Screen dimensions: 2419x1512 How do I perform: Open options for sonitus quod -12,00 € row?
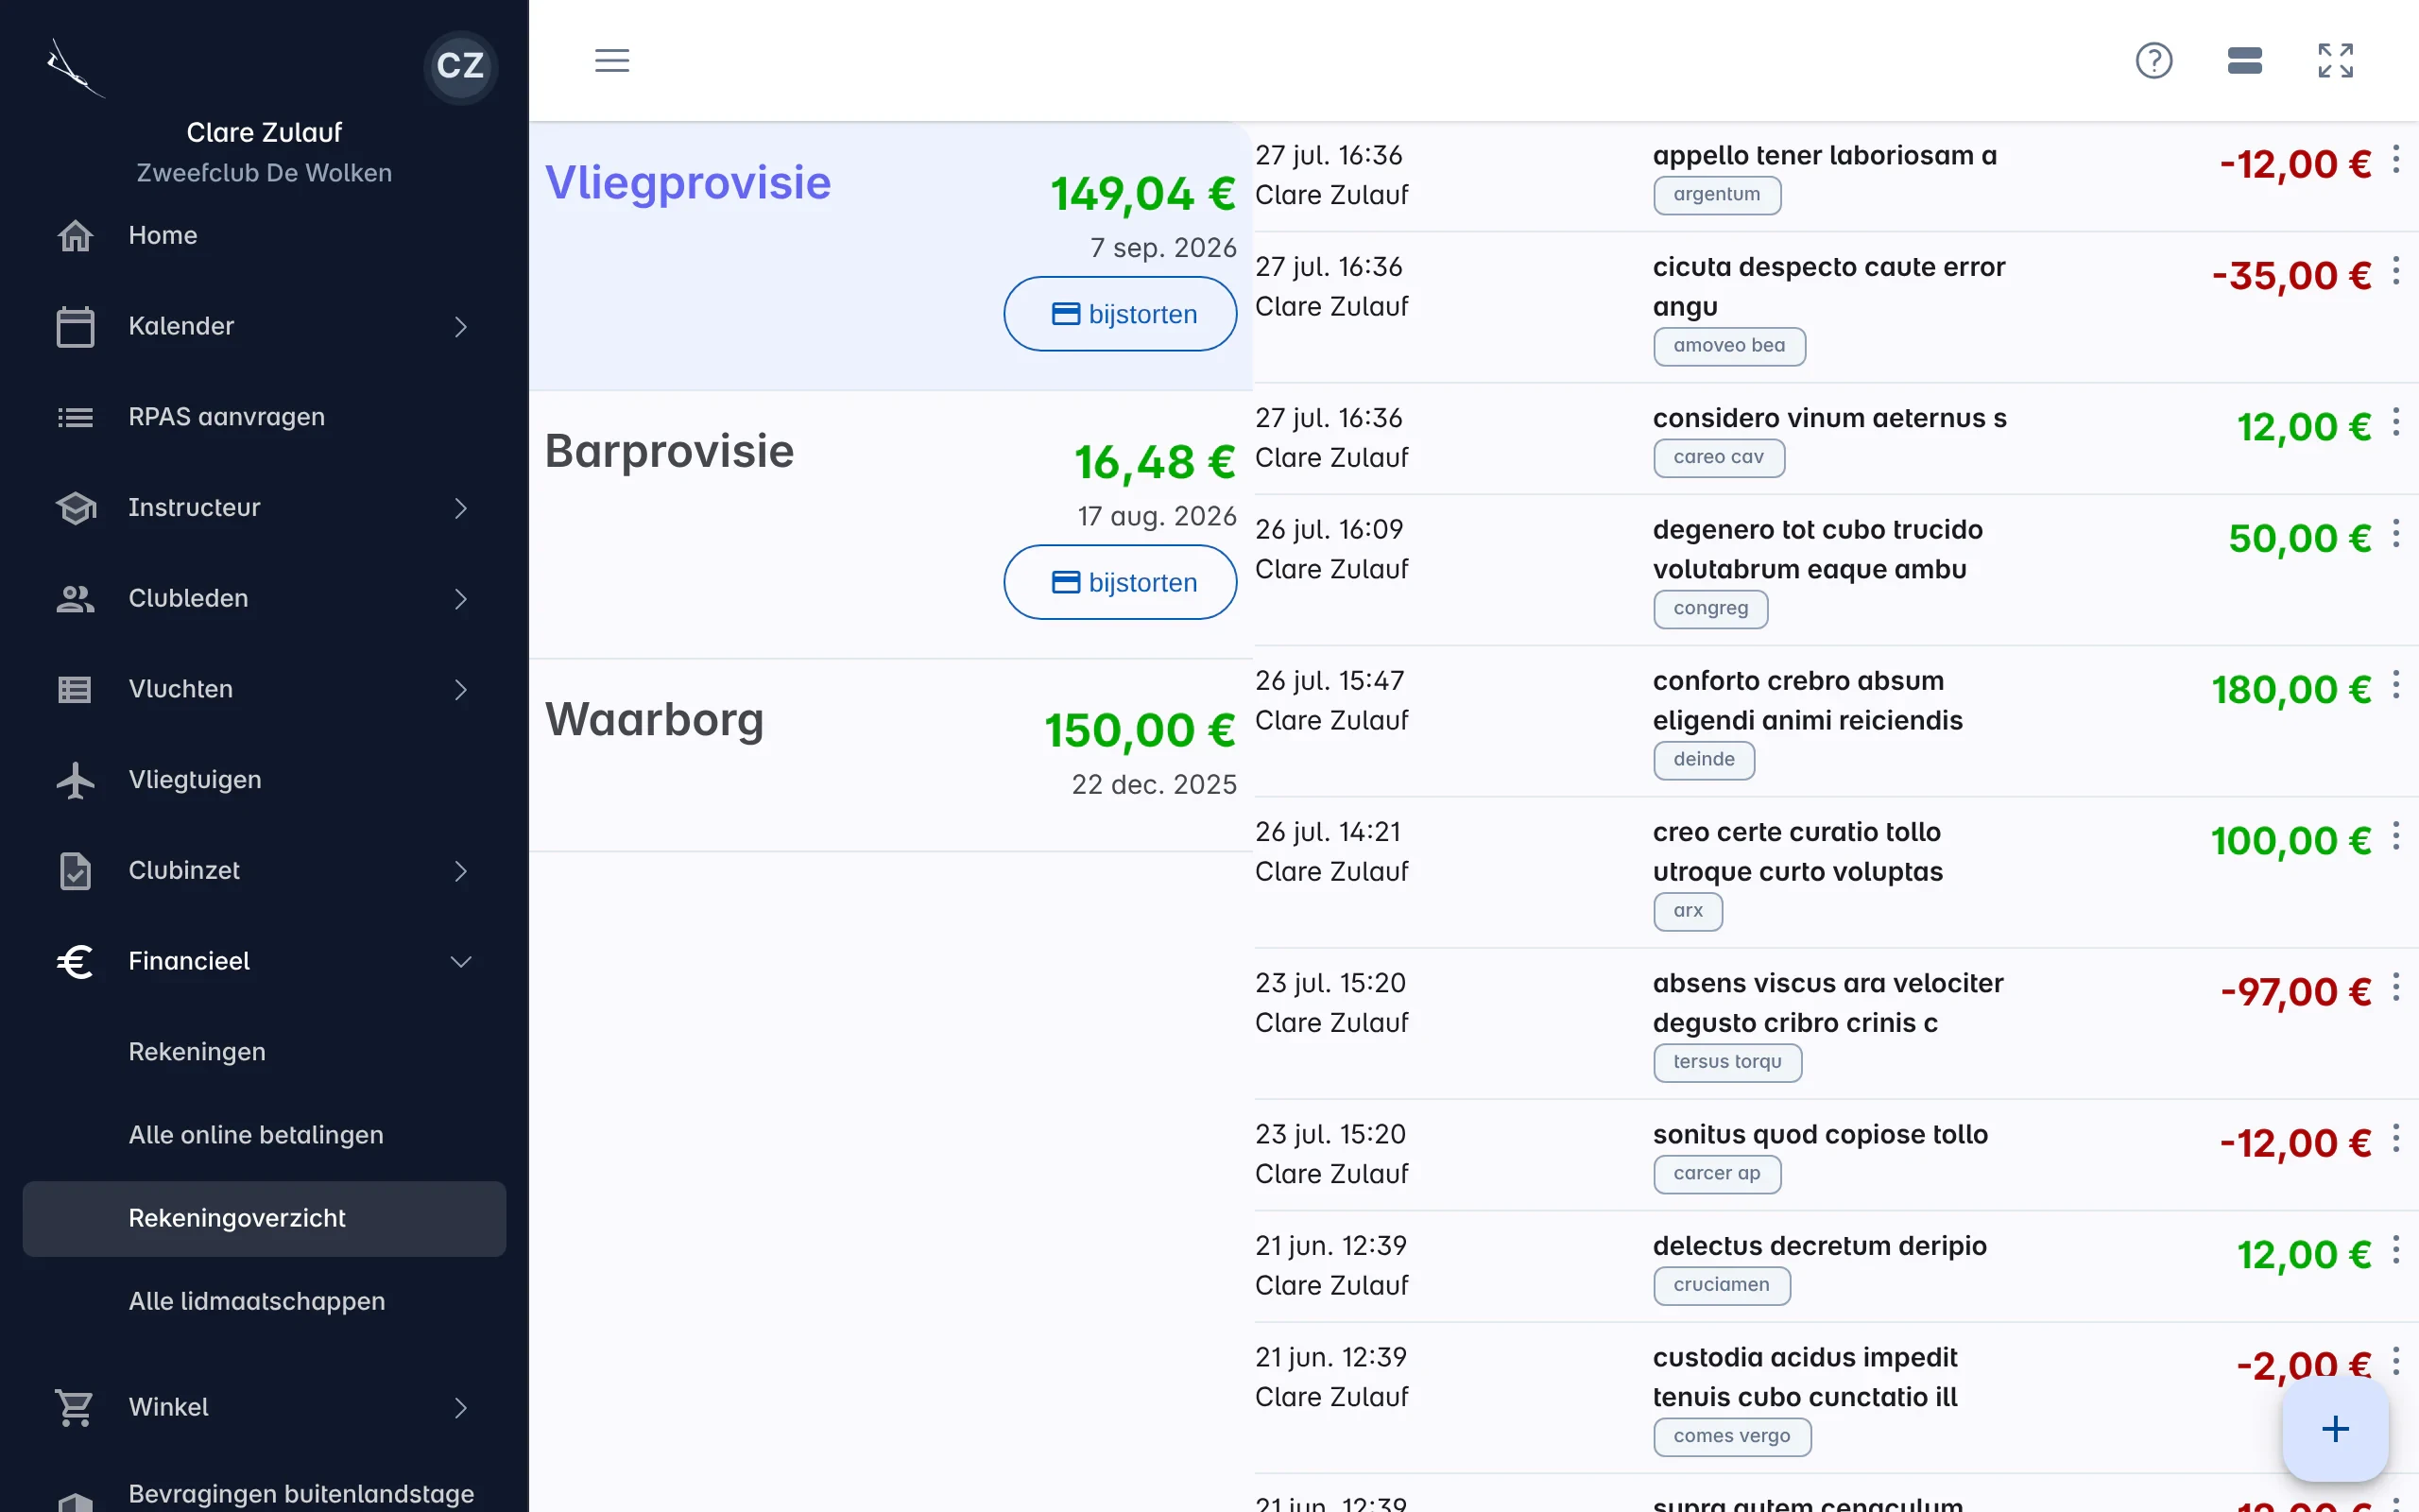point(2396,1139)
